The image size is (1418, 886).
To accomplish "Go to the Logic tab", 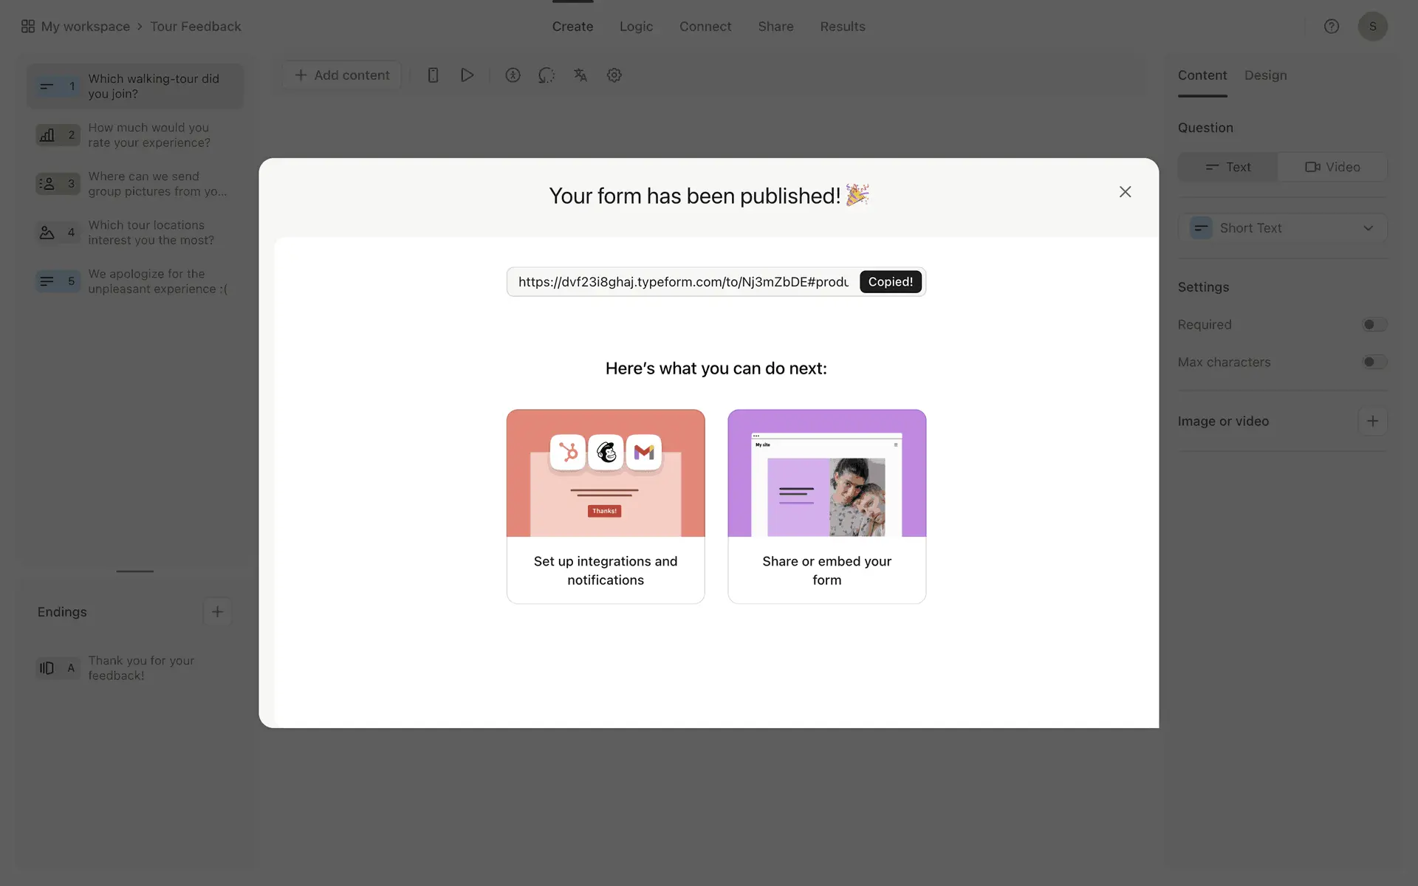I will [x=636, y=27].
